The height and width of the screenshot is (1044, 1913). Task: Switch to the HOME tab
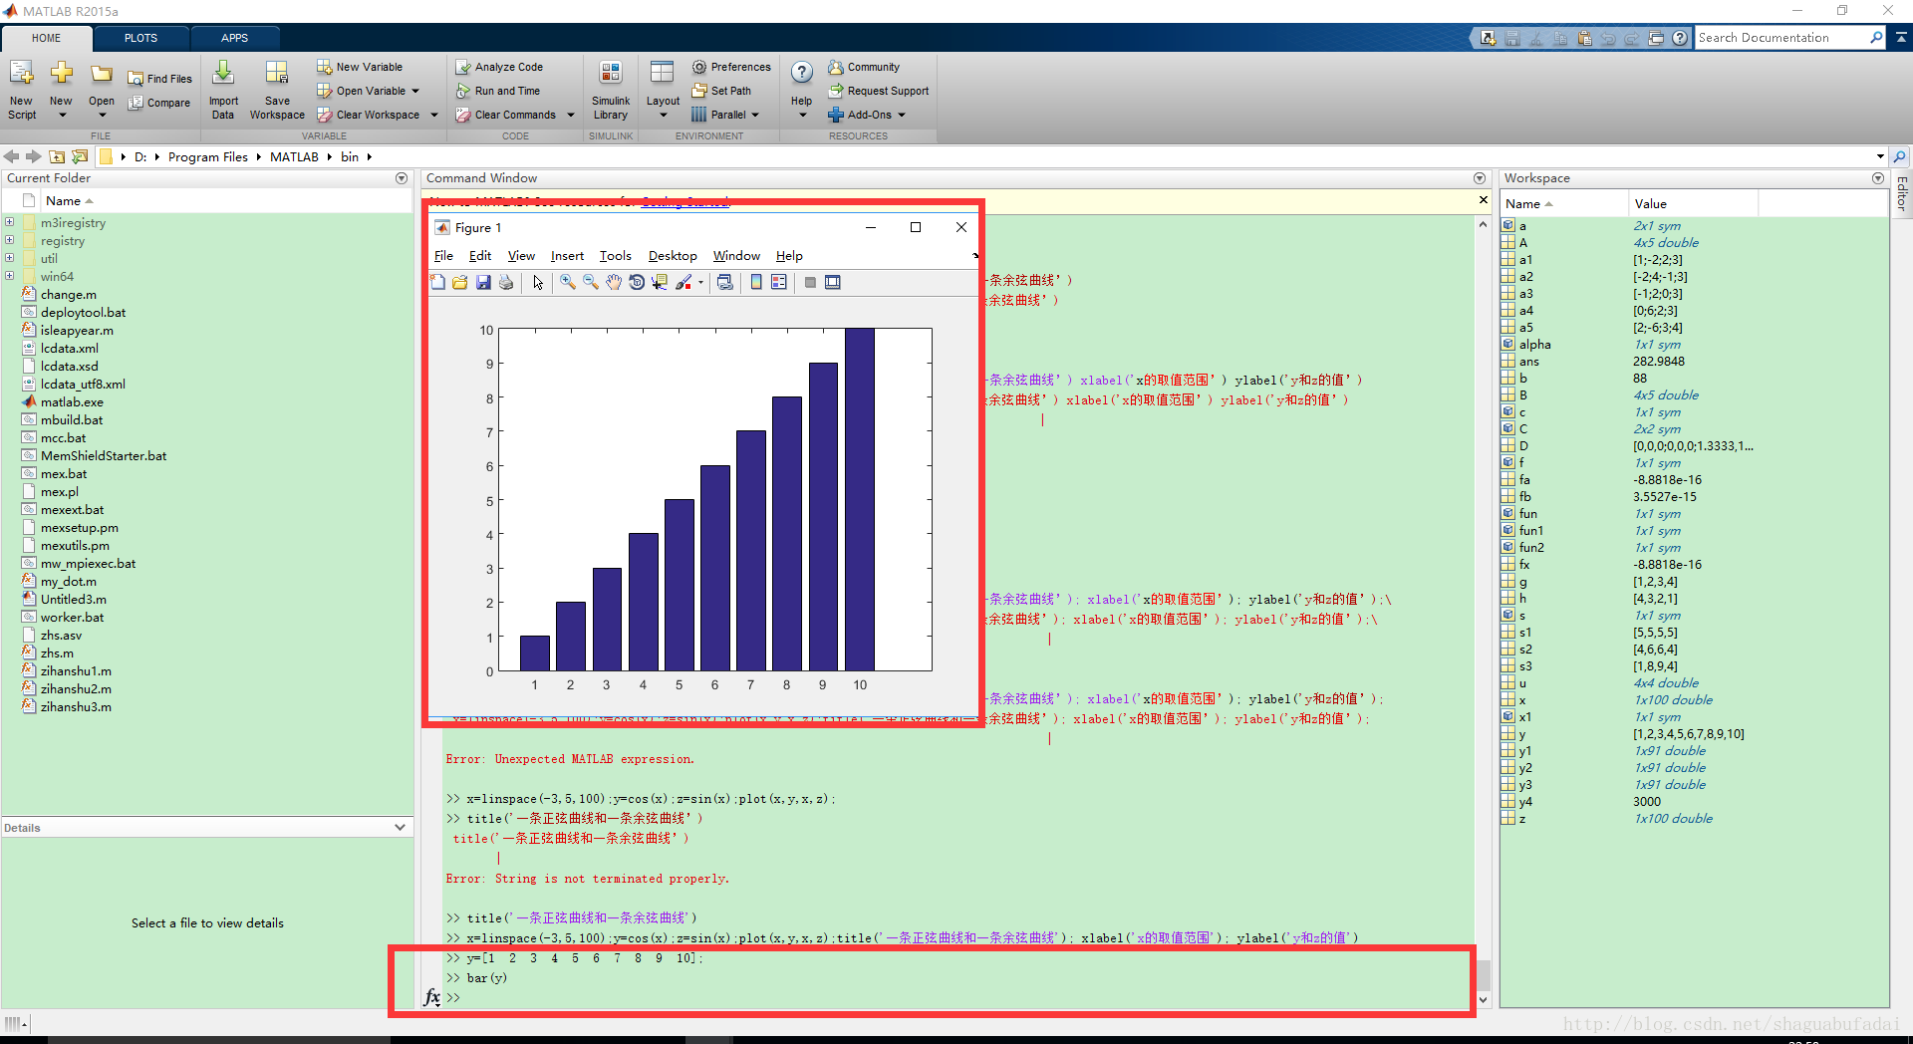coord(47,38)
